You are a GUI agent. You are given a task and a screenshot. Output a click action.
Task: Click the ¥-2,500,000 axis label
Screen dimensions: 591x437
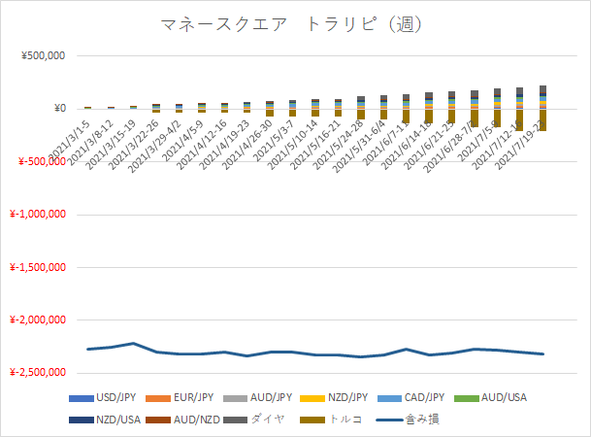click(38, 373)
